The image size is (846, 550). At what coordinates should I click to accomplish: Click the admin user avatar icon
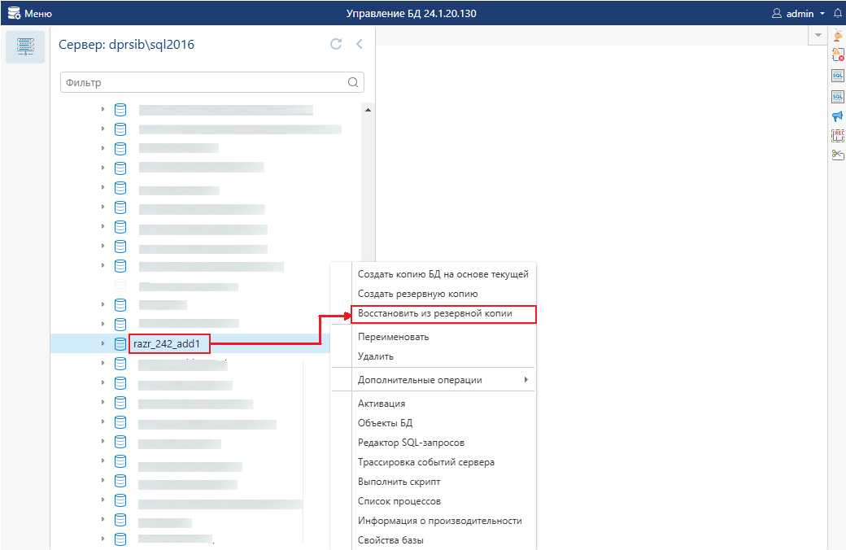(x=777, y=14)
